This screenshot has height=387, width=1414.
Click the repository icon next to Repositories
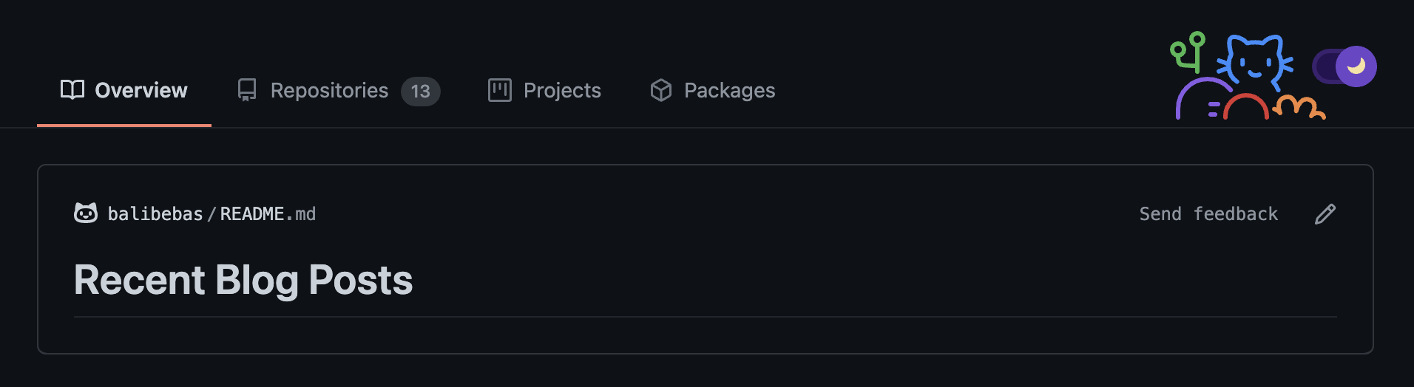click(x=247, y=90)
